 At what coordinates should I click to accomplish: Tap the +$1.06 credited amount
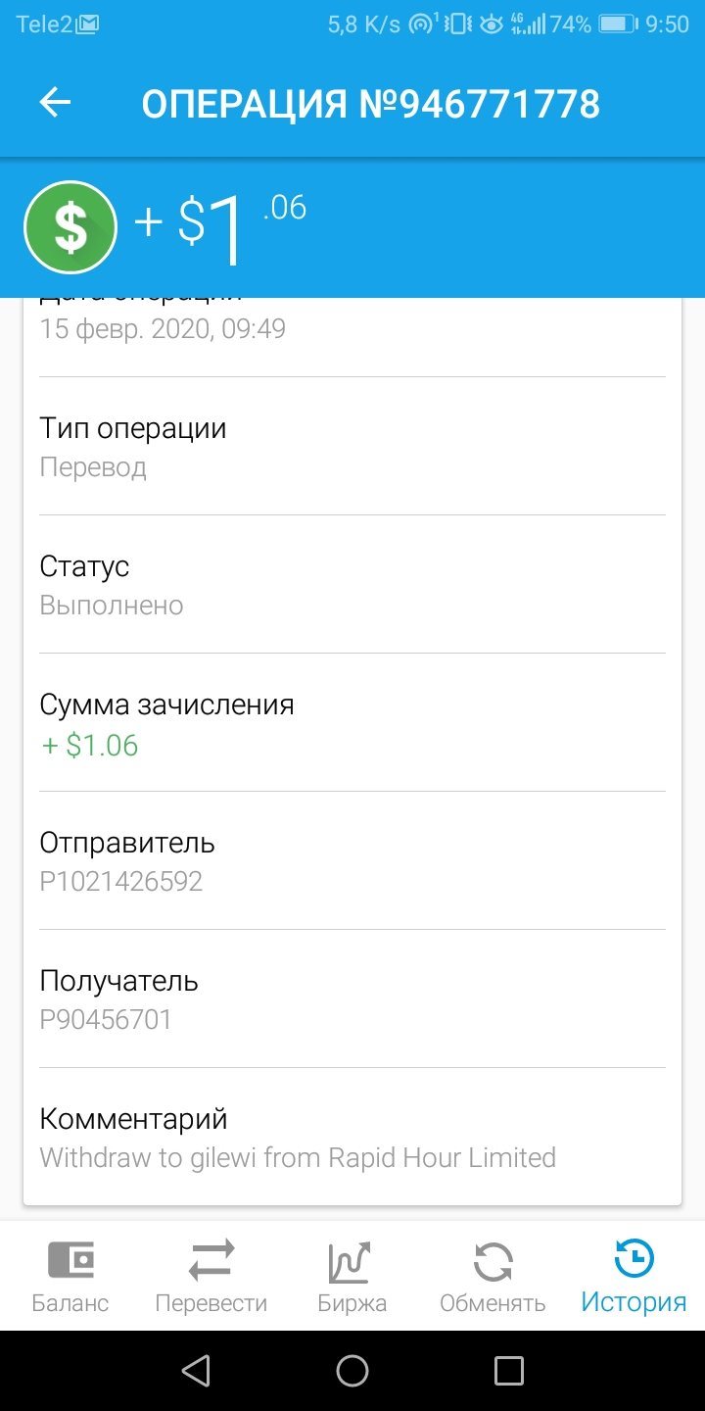click(x=90, y=746)
